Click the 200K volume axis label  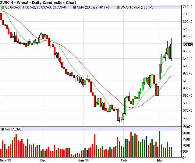click(x=186, y=133)
